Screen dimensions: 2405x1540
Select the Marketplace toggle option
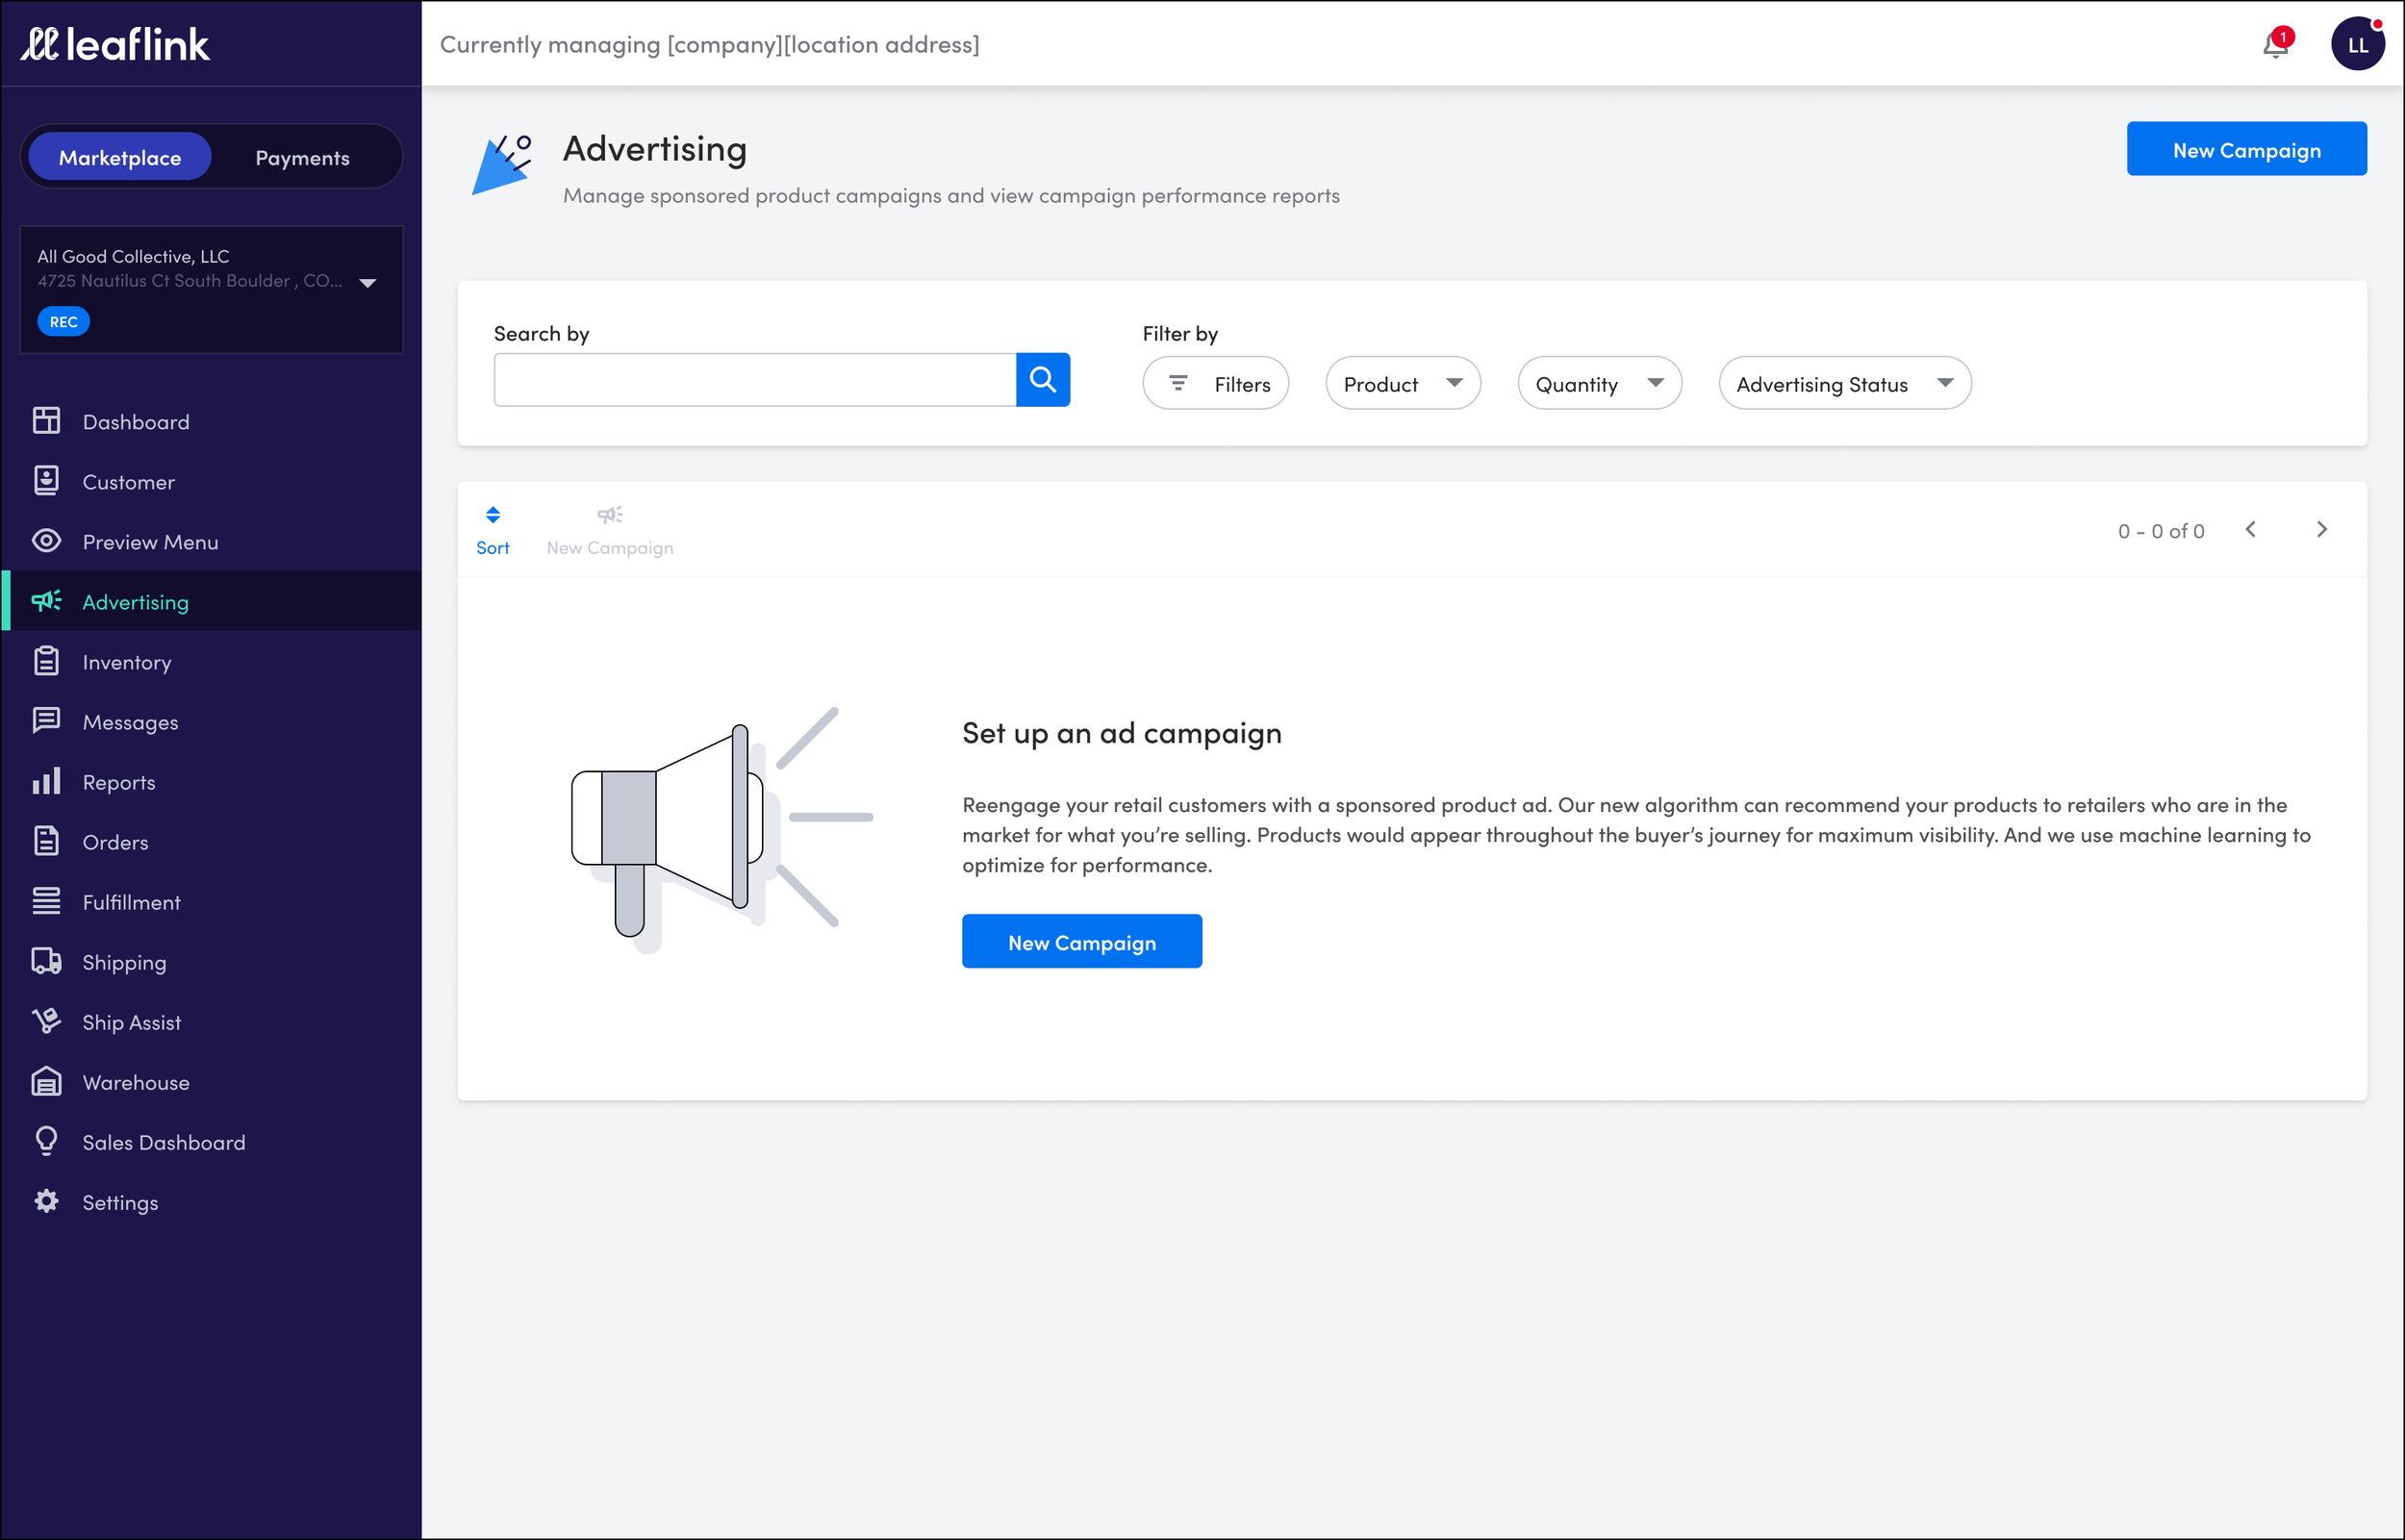pyautogui.click(x=120, y=158)
